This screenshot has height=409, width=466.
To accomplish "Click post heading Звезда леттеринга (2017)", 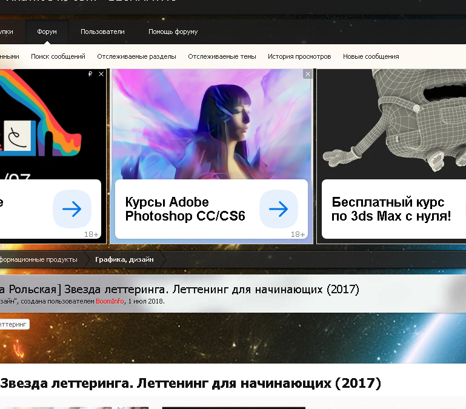I will click(x=190, y=383).
